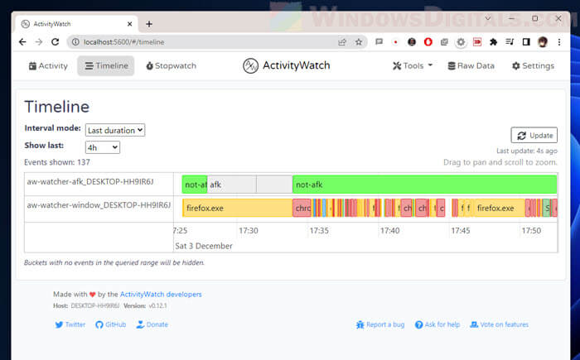
Task: Open the Chrome three-dot menu
Action: pyautogui.click(x=559, y=42)
